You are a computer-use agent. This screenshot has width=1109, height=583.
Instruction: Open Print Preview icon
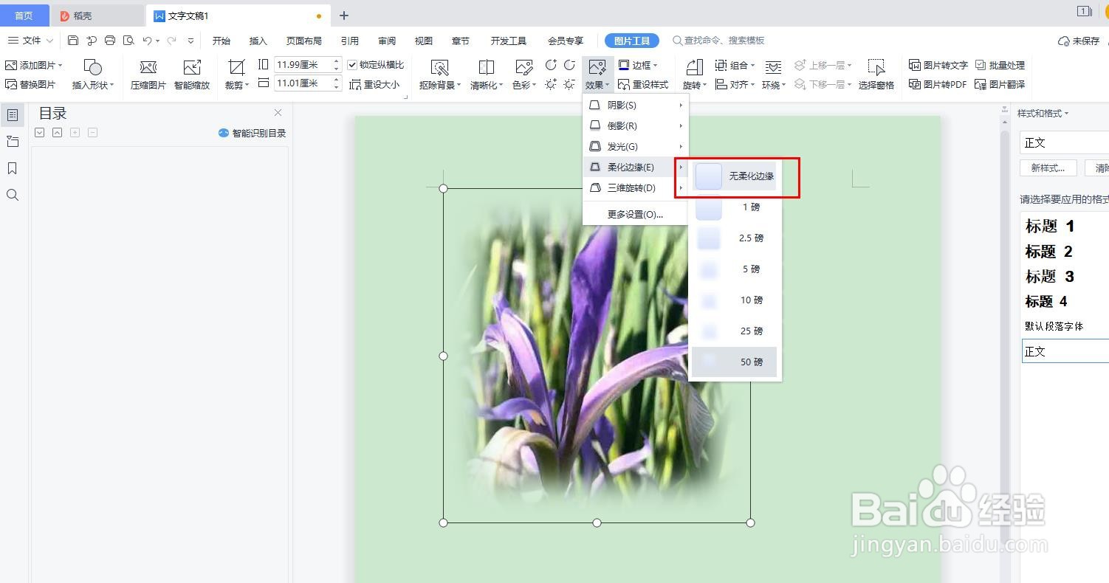[128, 41]
